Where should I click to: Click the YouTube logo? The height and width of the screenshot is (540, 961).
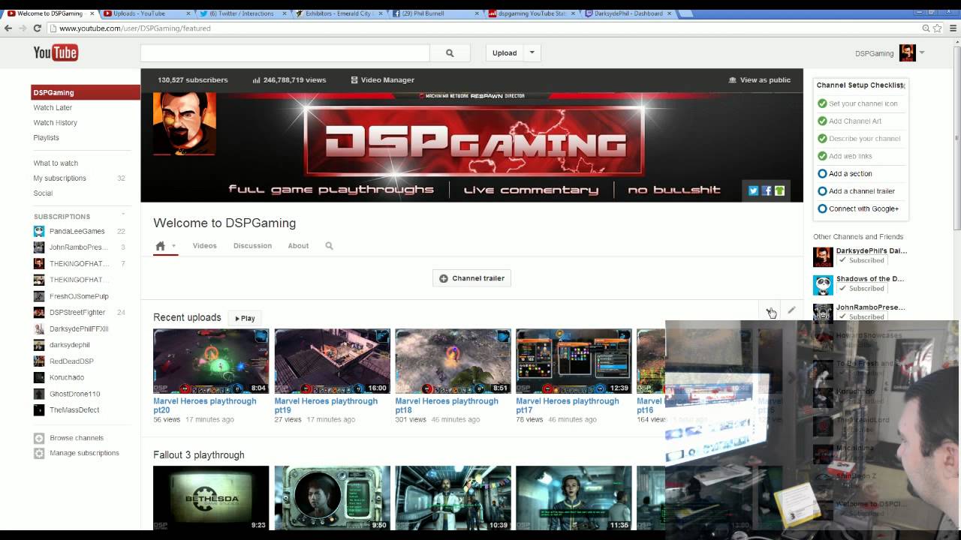coord(56,52)
